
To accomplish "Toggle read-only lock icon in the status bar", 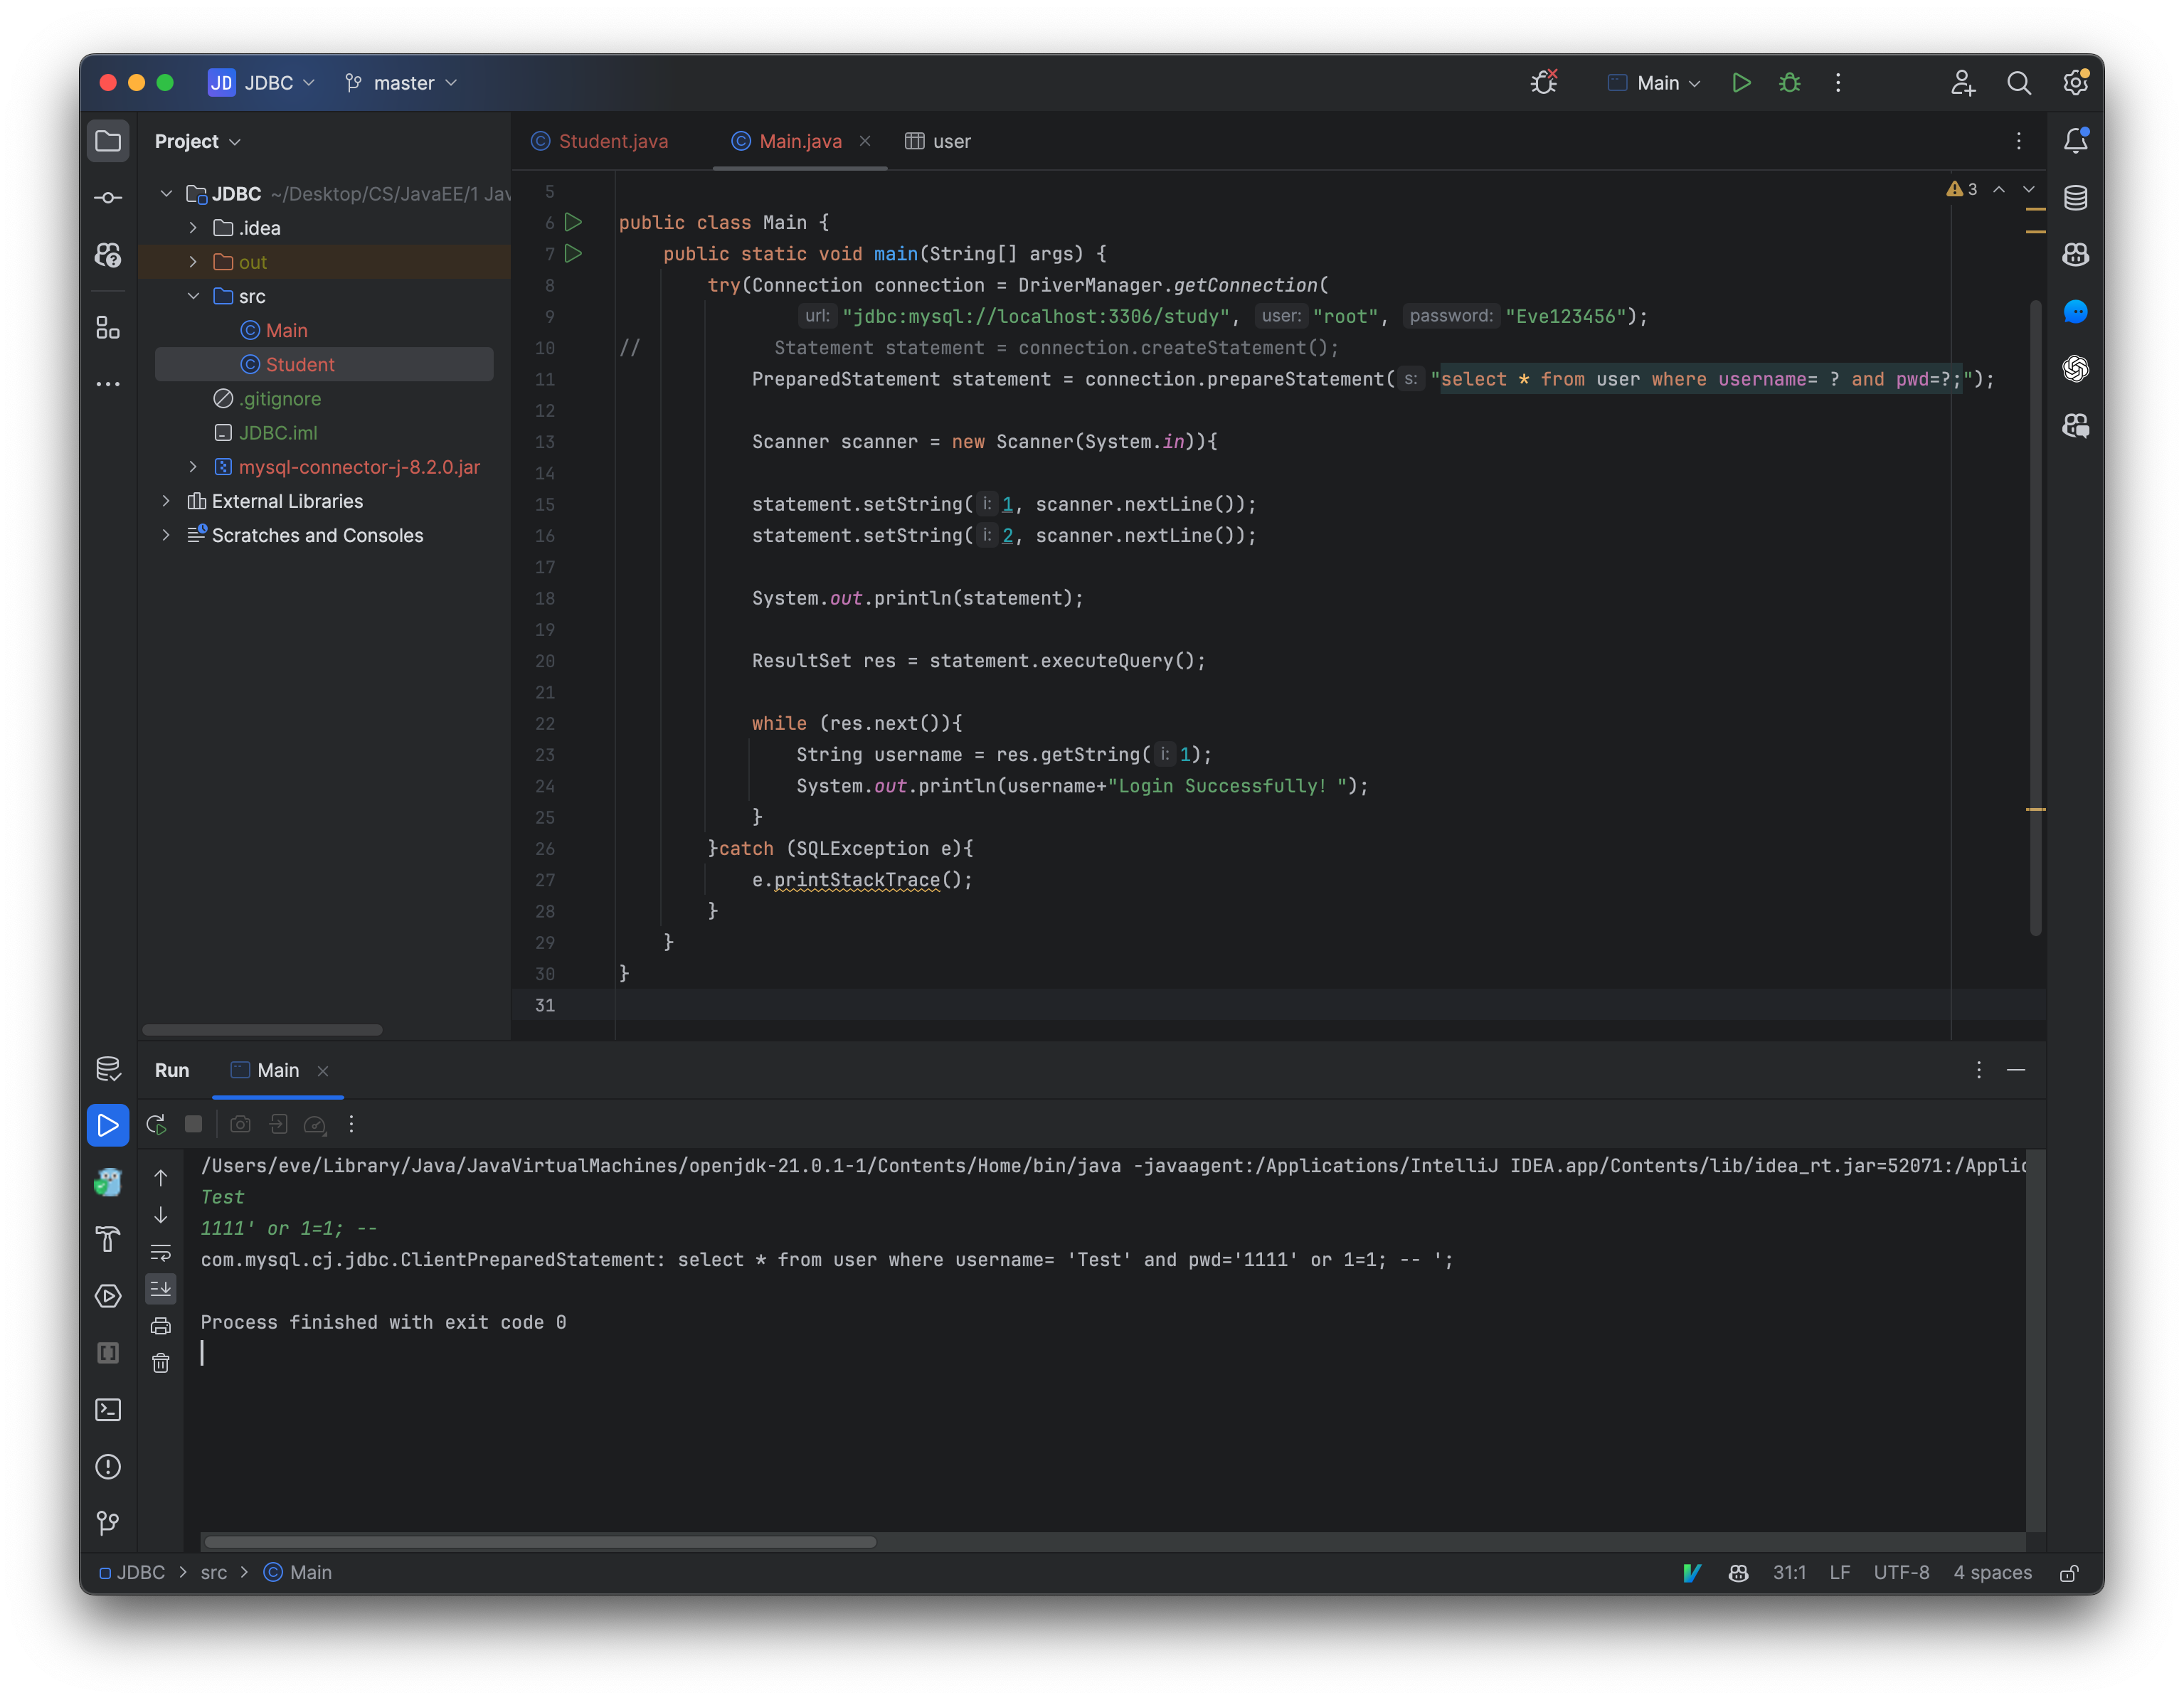I will pos(2069,1573).
